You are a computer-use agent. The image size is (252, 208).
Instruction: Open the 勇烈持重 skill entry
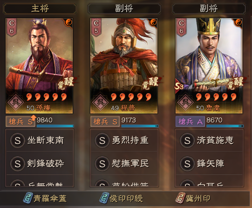click(124, 140)
